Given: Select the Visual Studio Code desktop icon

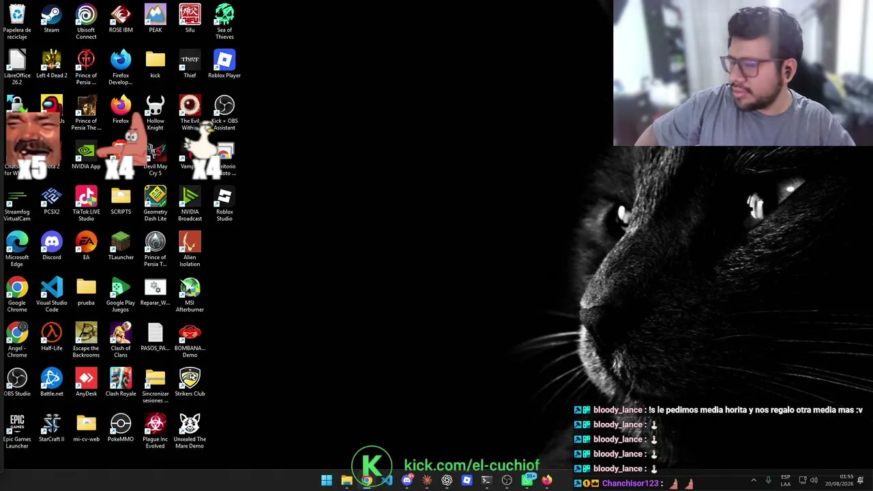Looking at the screenshot, I should 51,295.
